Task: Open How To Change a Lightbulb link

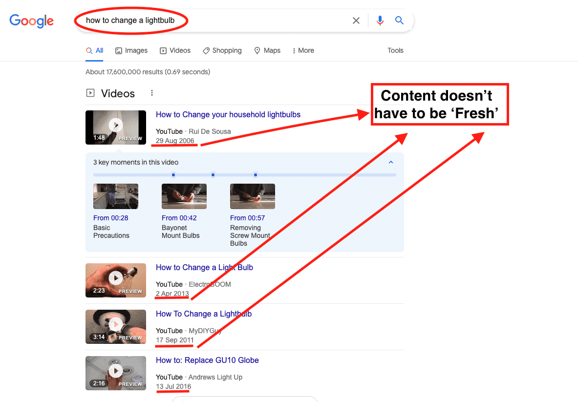Action: coord(203,314)
